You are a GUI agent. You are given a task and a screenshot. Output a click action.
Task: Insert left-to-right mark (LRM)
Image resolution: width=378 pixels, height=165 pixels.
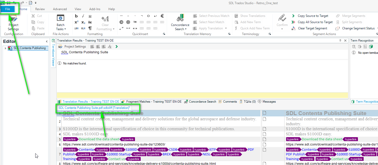click(76, 28)
